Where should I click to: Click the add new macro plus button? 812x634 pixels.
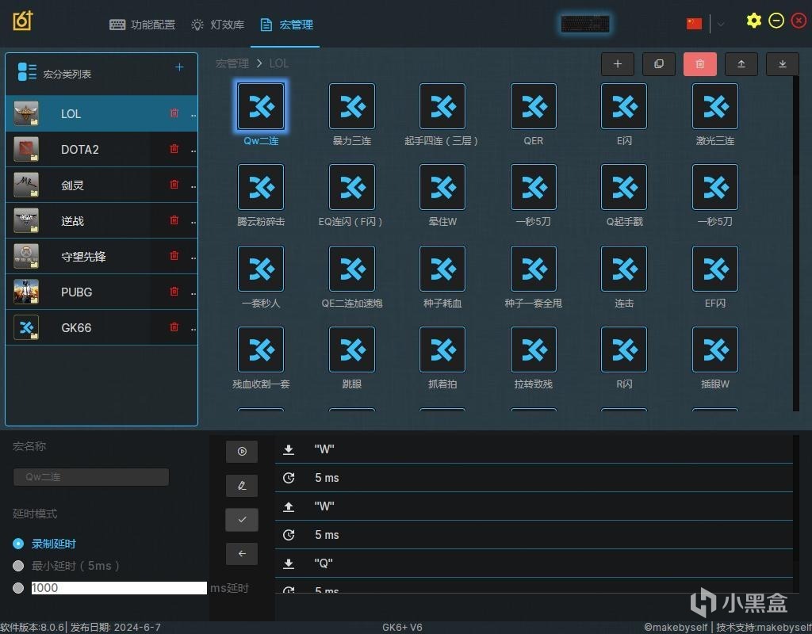pos(617,64)
